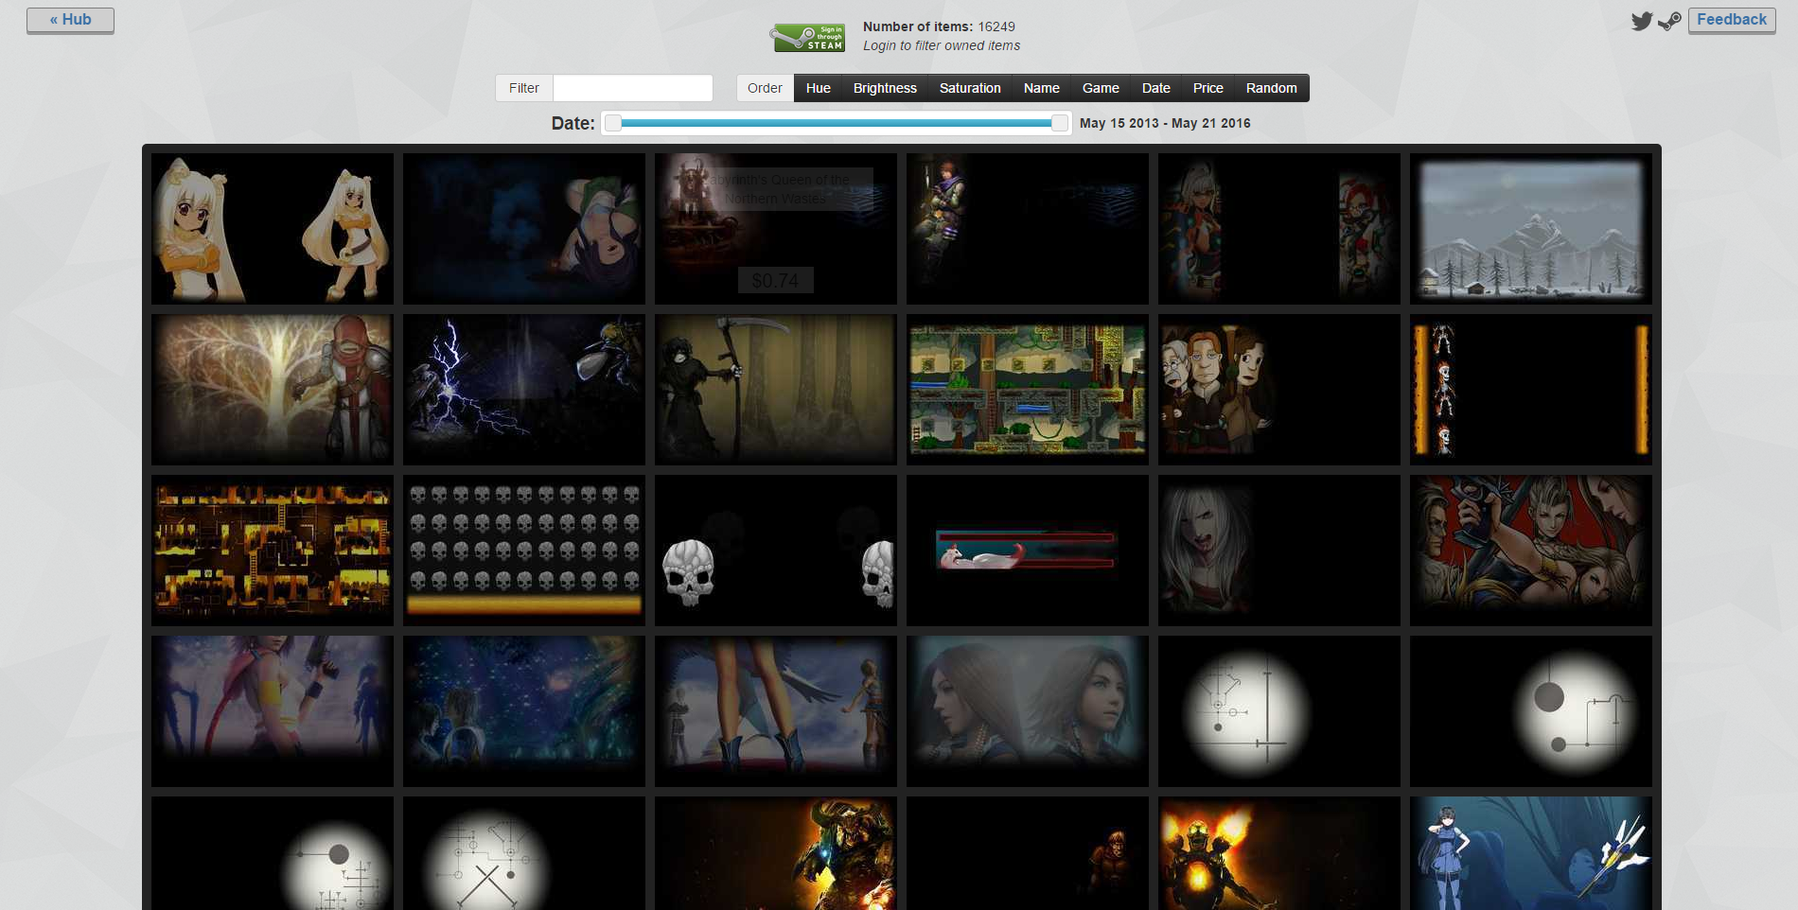
Task: Select the blue anime girl with spaceship thumbnail
Action: [1531, 853]
